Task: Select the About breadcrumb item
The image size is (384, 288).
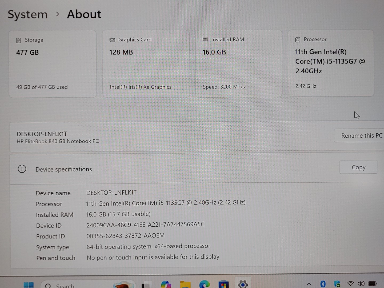Action: (84, 14)
